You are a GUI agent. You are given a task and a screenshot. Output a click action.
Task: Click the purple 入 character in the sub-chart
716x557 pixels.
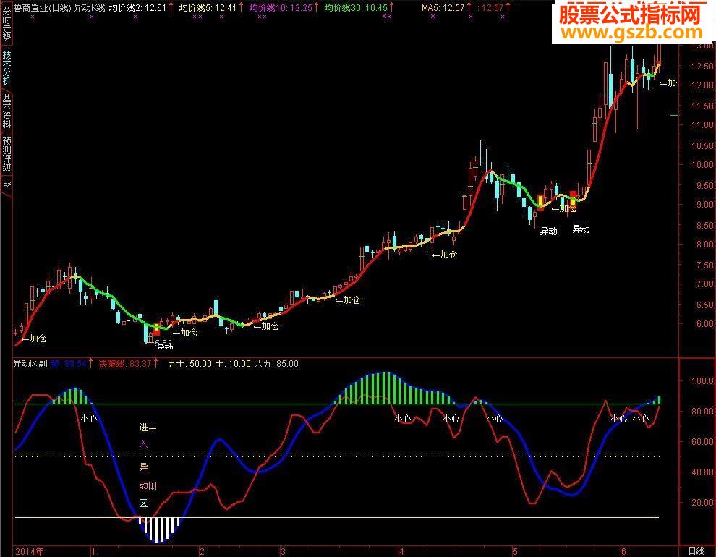(143, 443)
